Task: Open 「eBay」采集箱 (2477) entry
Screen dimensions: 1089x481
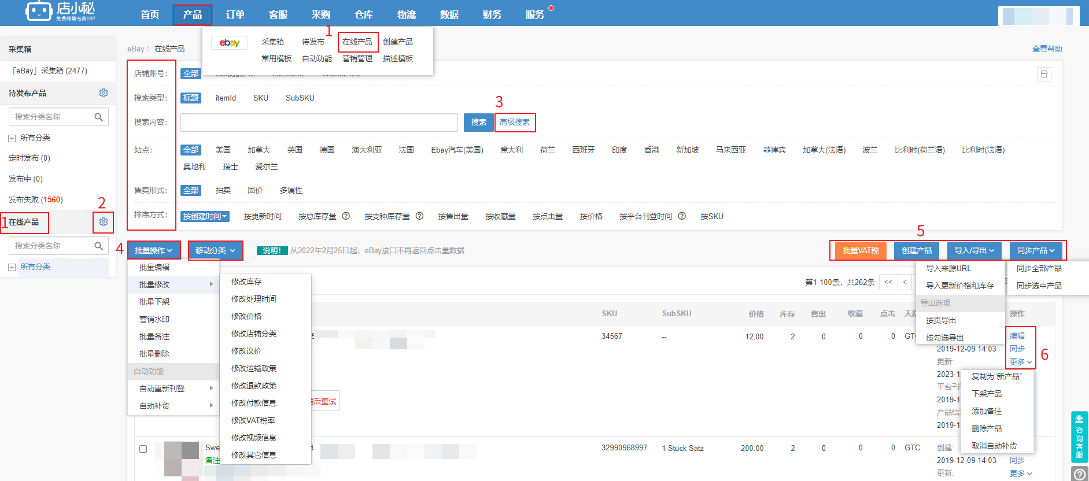Action: (x=50, y=71)
